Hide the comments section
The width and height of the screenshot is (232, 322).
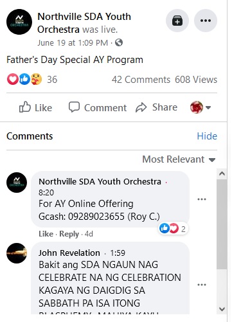pos(207,136)
